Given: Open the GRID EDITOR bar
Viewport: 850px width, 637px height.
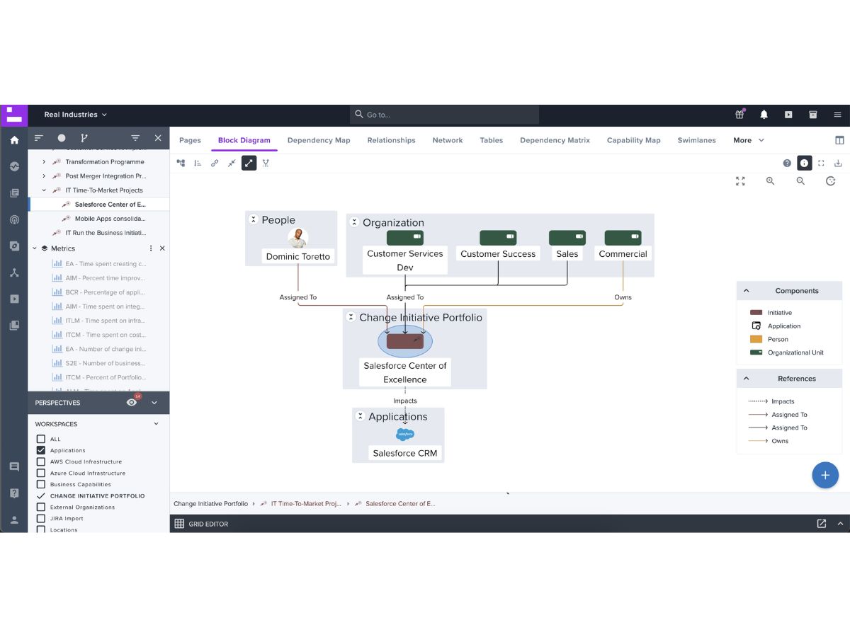Looking at the screenshot, I should pos(510,524).
